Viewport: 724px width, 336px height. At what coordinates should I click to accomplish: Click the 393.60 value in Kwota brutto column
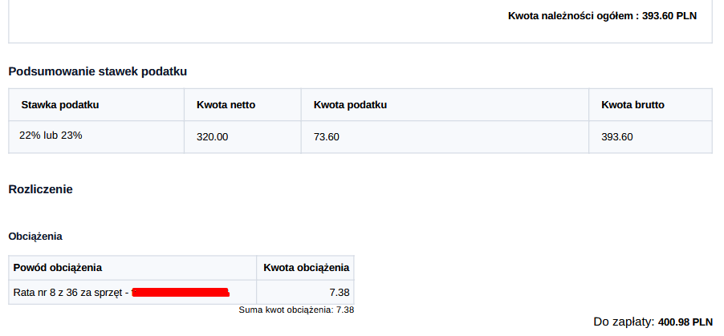click(x=617, y=137)
